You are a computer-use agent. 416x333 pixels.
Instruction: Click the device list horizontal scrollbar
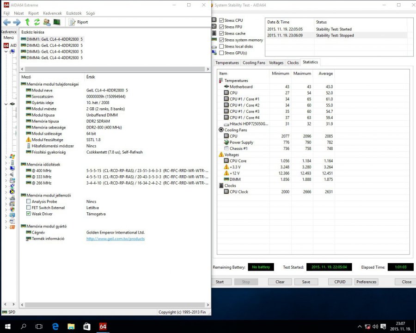click(115, 69)
